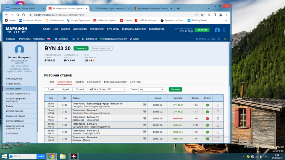285x160 pixels.
Task: Click loyalty points coin icon
Action: (x=94, y=60)
